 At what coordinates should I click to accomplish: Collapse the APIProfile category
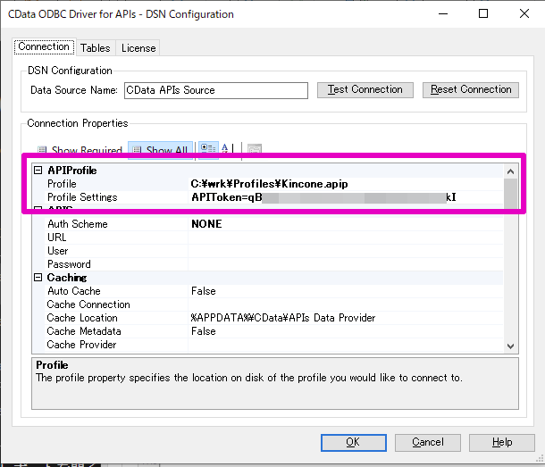(x=38, y=171)
